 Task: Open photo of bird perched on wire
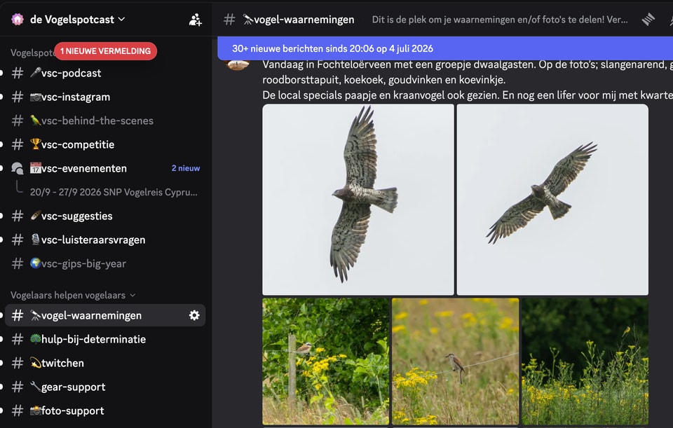click(x=456, y=361)
